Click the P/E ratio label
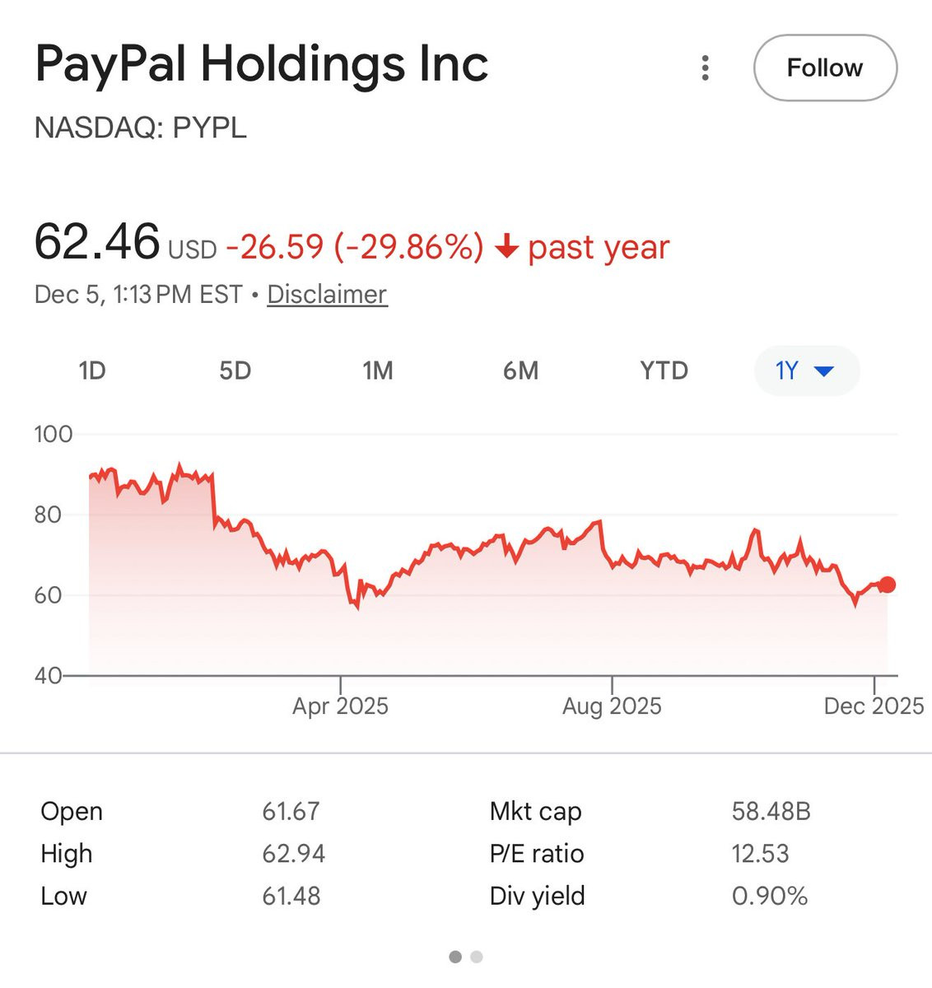This screenshot has width=932, height=988. click(537, 854)
